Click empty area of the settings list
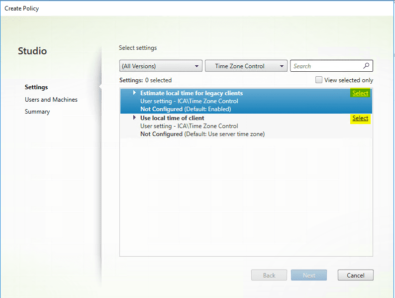 point(246,199)
